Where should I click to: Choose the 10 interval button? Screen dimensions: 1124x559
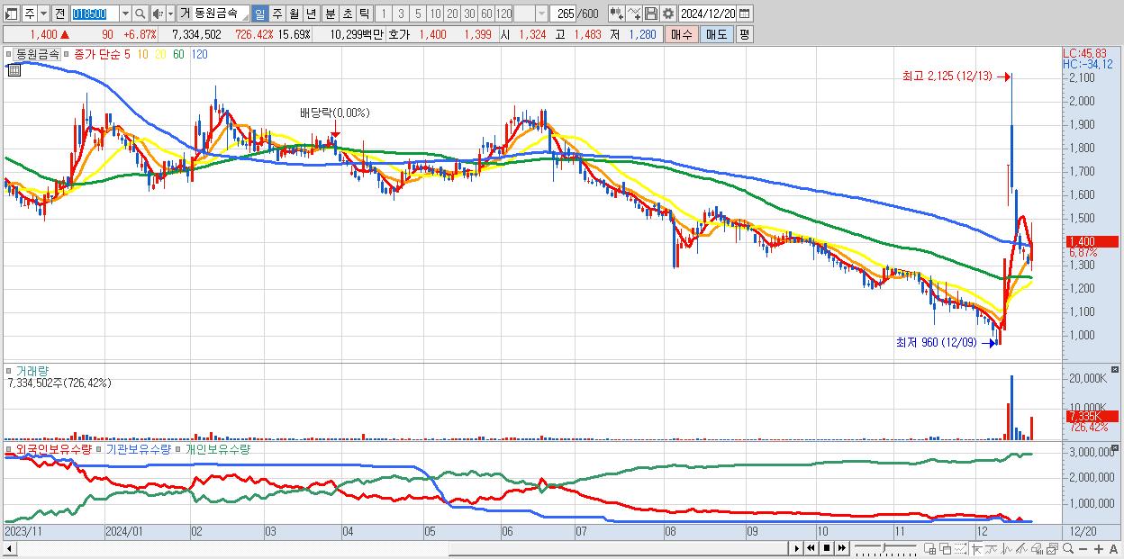pyautogui.click(x=435, y=14)
